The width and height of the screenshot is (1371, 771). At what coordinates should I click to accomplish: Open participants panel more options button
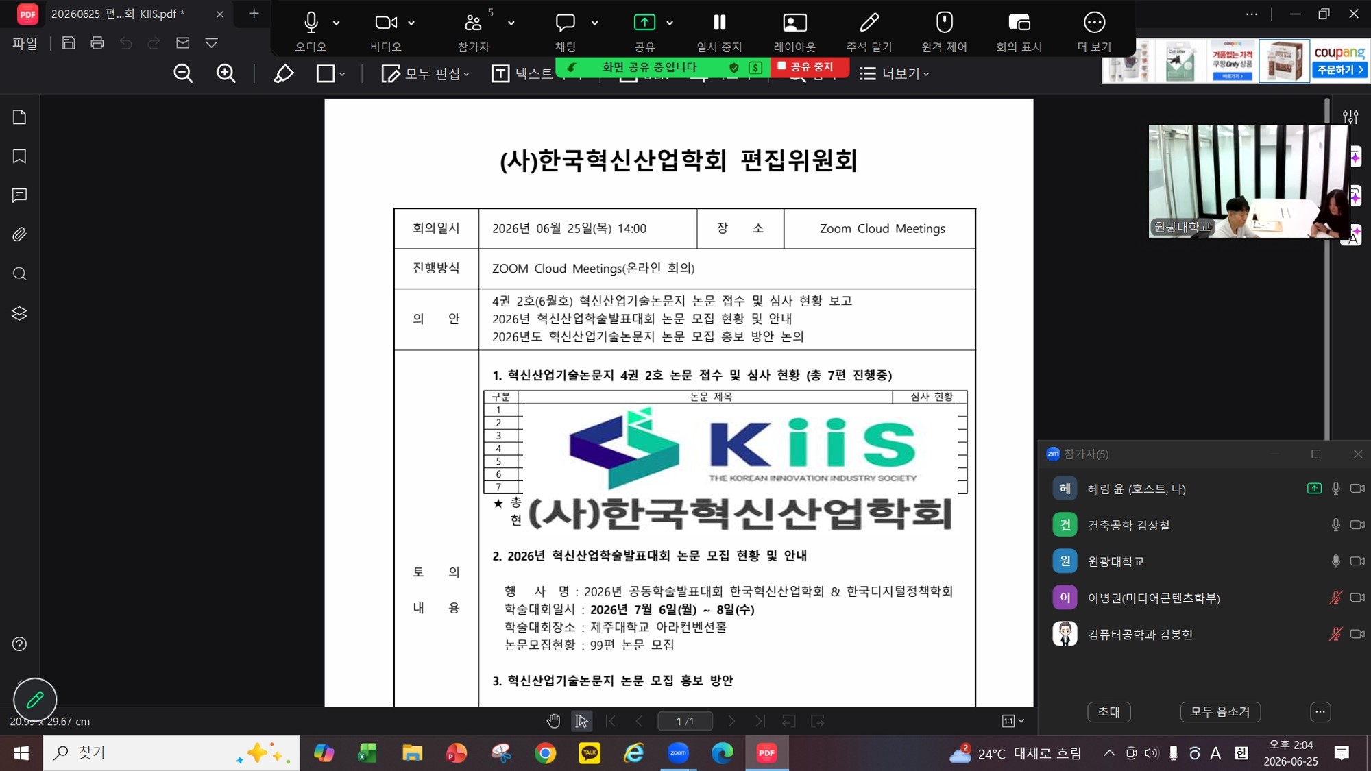[x=1320, y=711]
